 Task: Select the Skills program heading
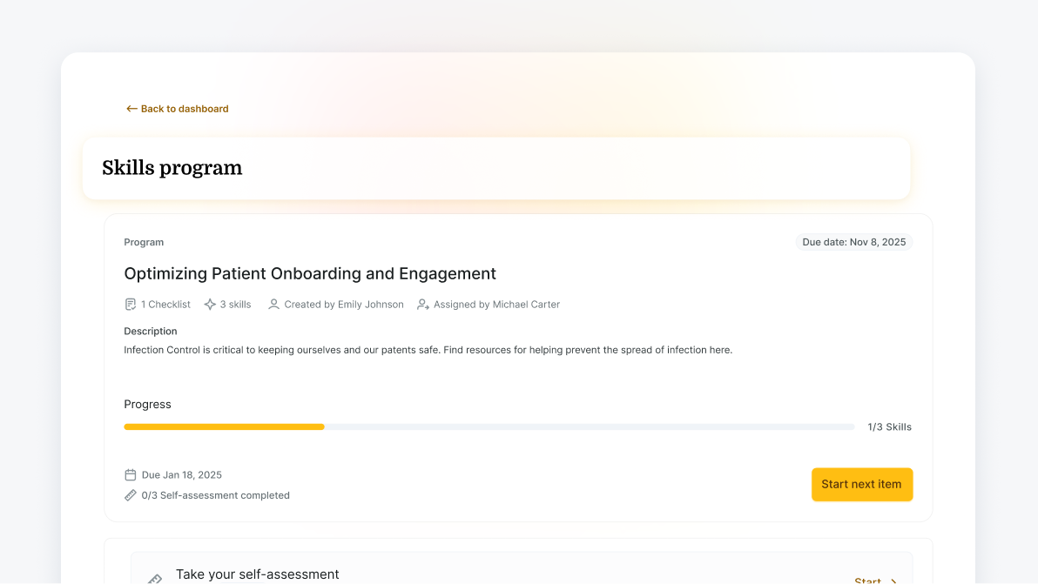172,168
